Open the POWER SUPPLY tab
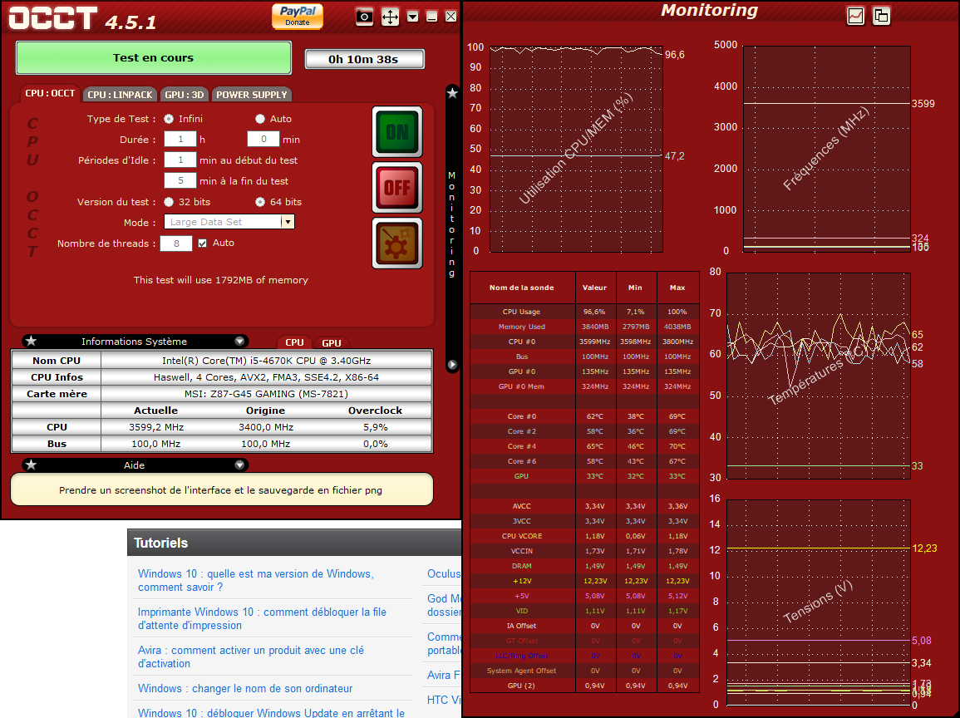 click(x=252, y=94)
